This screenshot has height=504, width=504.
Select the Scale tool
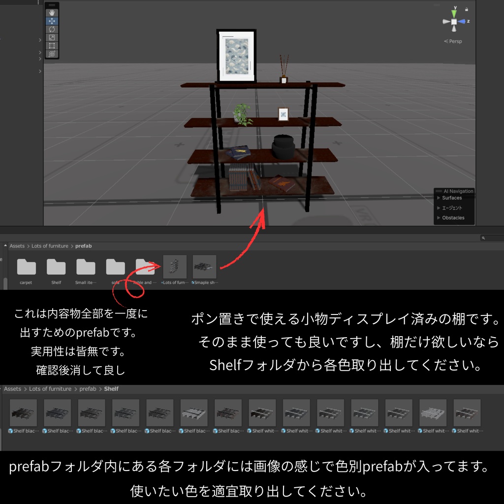pyautogui.click(x=52, y=38)
